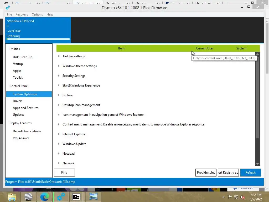Go to Disk Clean-up
269x202 pixels.
click(x=23, y=57)
